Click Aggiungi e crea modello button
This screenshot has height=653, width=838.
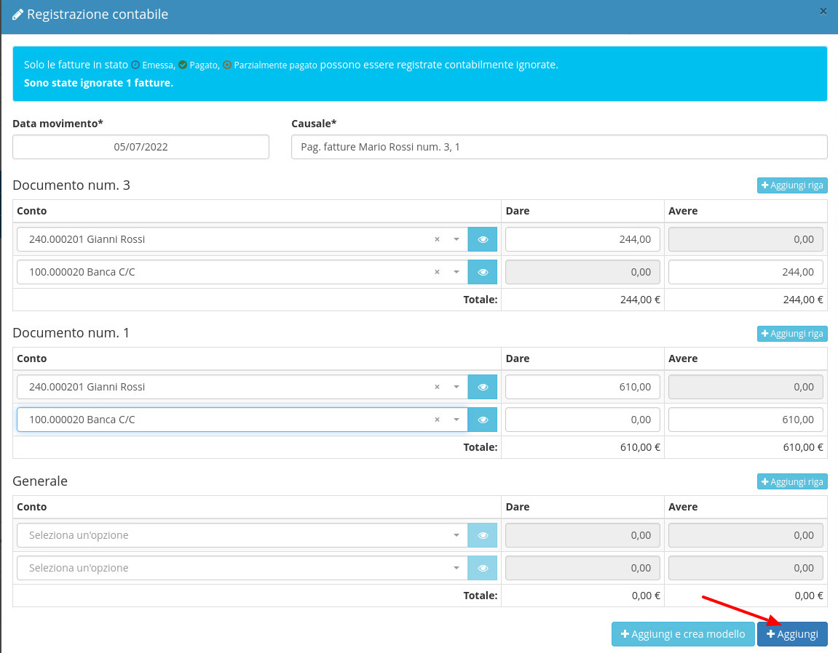click(682, 634)
